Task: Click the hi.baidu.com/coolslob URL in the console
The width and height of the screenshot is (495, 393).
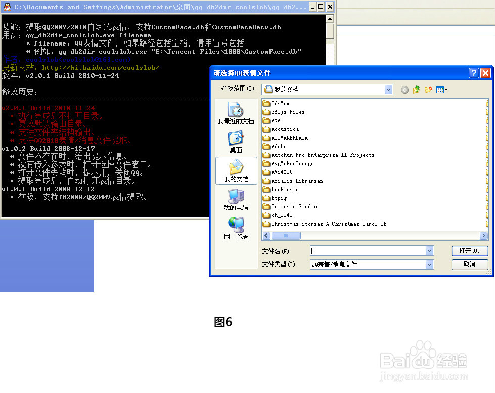Action: click(x=101, y=68)
